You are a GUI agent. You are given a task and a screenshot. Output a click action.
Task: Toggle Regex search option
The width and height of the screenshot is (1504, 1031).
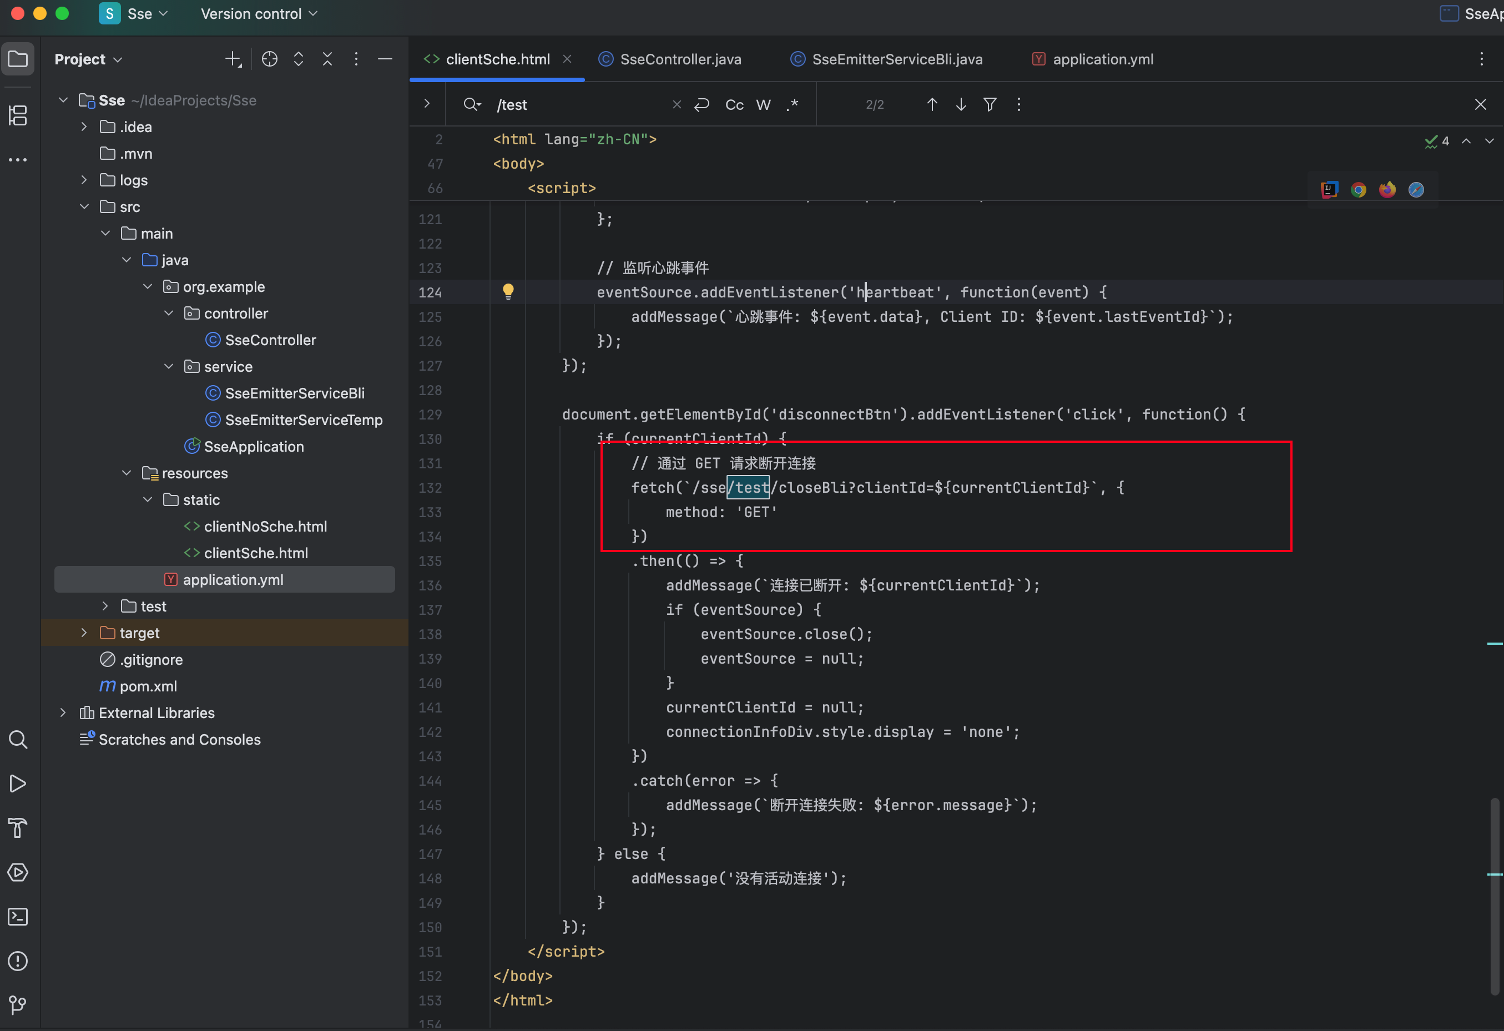tap(792, 105)
